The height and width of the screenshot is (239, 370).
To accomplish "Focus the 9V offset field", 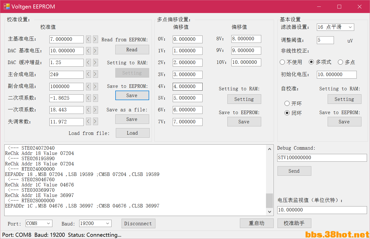I will tap(246, 51).
